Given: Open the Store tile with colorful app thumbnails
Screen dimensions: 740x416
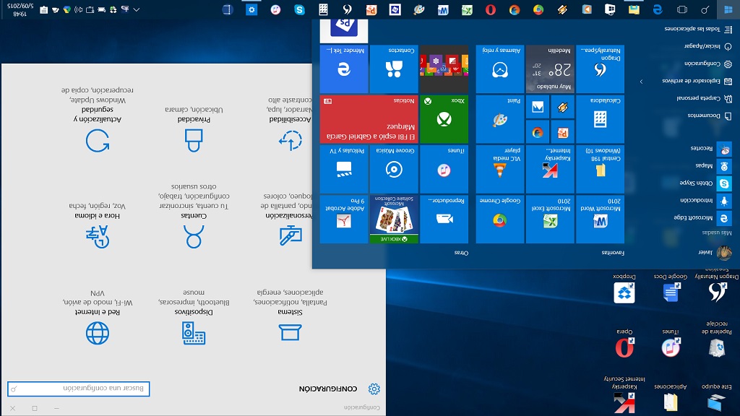Looking at the screenshot, I should (444, 69).
